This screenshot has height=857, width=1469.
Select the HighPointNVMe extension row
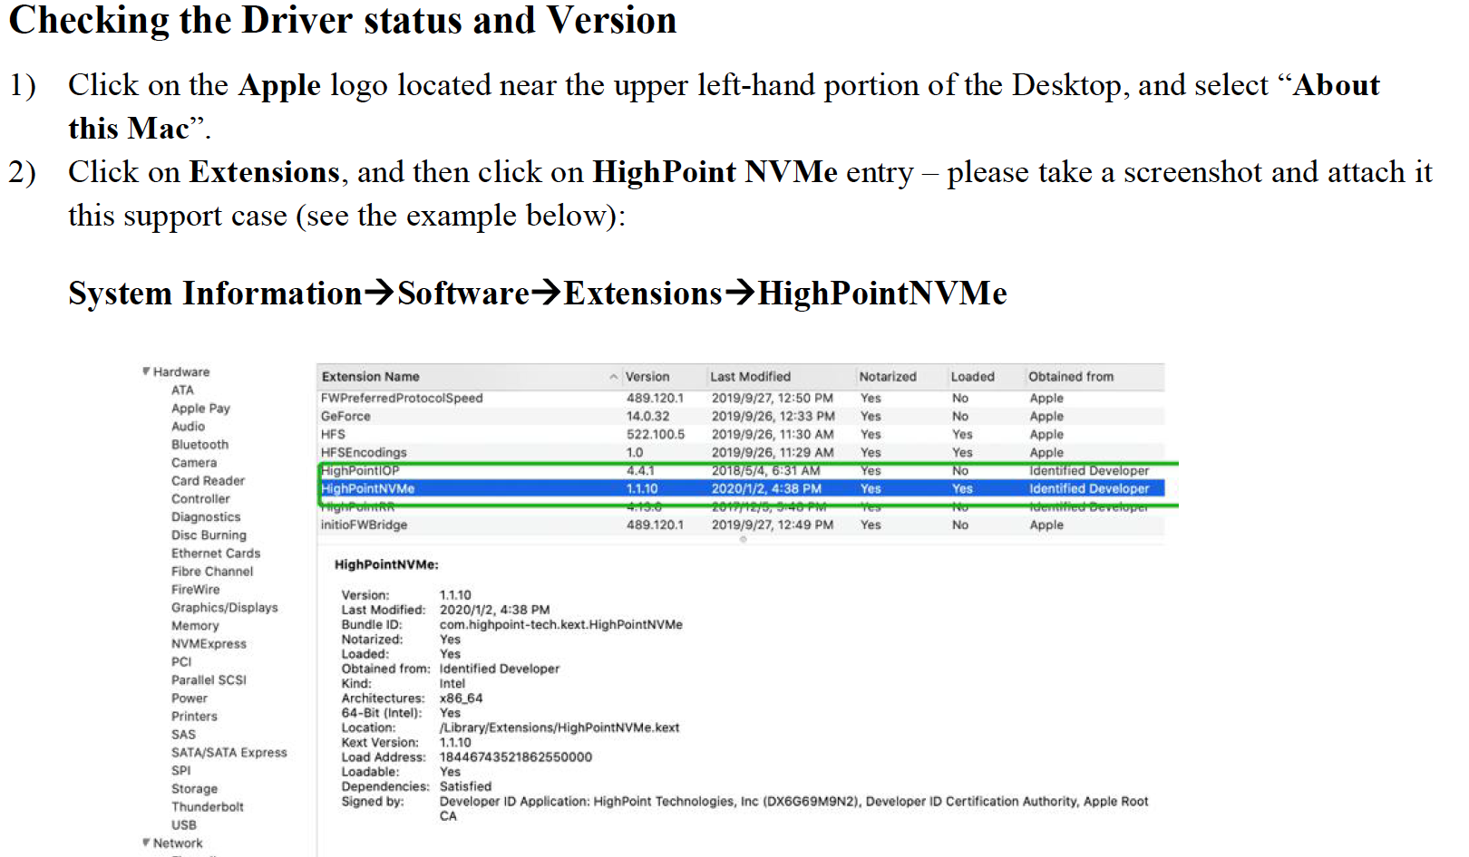tap(741, 488)
